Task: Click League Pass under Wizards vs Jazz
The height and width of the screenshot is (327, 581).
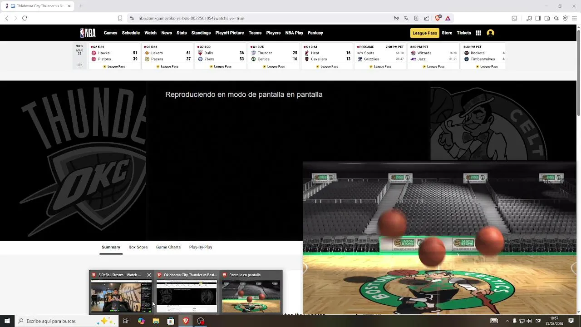Action: (x=433, y=66)
